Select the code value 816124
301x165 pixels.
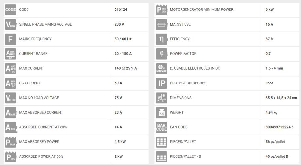(x=121, y=9)
